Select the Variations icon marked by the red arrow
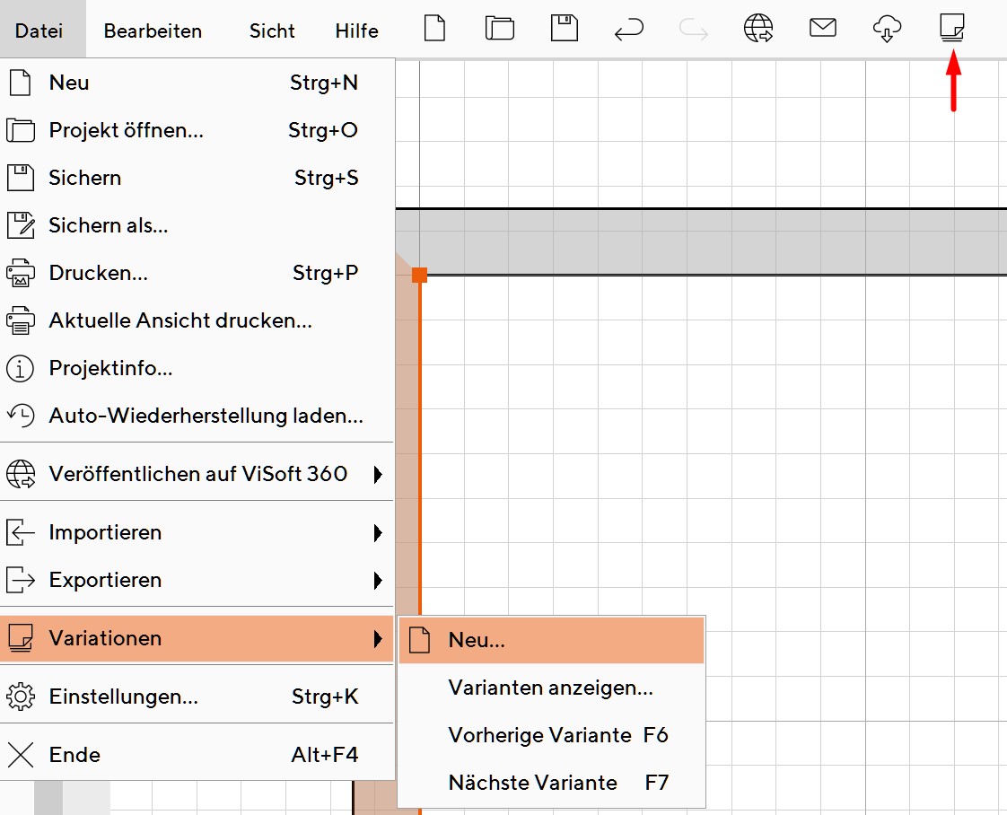Viewport: 1007px width, 815px height. [952, 28]
